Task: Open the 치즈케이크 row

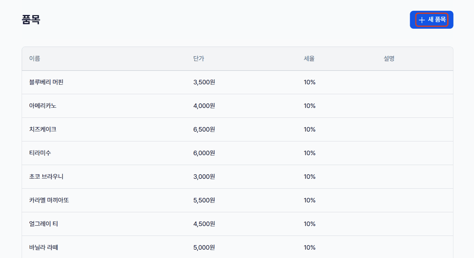Action: 237,129
